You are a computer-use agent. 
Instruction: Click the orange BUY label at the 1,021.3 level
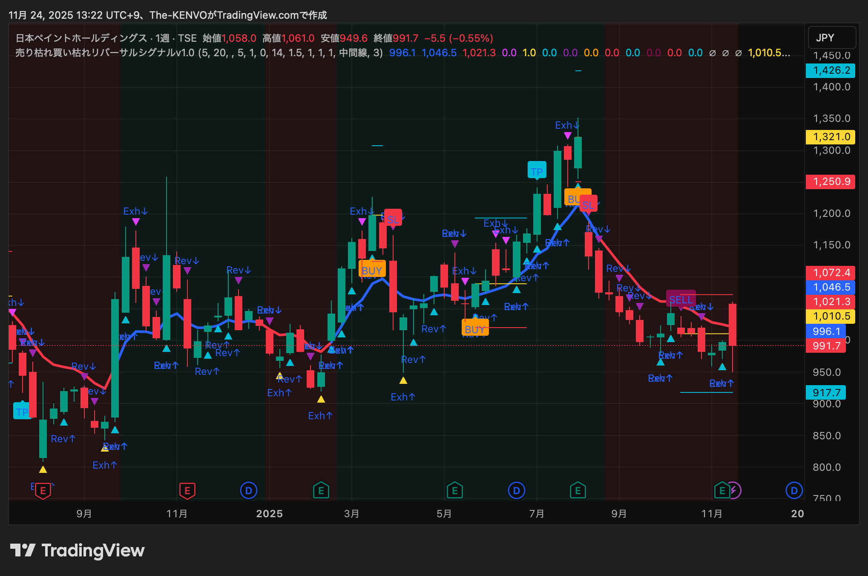(x=475, y=329)
